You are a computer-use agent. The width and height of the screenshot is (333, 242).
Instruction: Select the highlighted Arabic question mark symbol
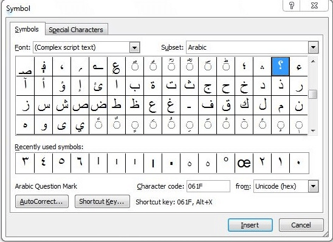pos(280,66)
